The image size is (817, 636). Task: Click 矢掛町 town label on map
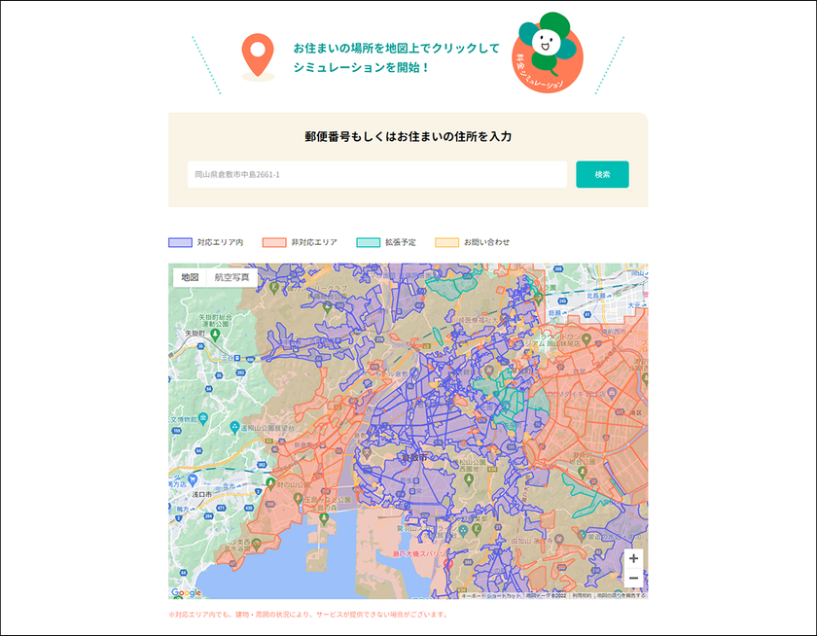click(x=195, y=333)
